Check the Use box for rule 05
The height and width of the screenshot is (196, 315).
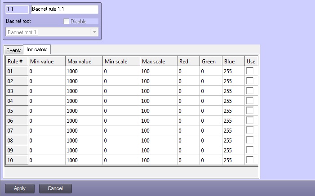[250, 110]
